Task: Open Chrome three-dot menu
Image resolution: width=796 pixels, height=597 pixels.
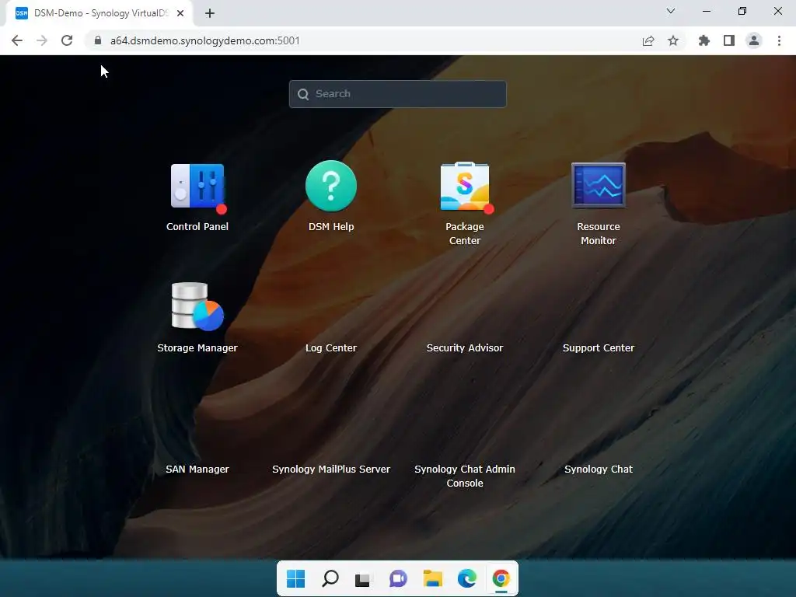Action: 779,40
